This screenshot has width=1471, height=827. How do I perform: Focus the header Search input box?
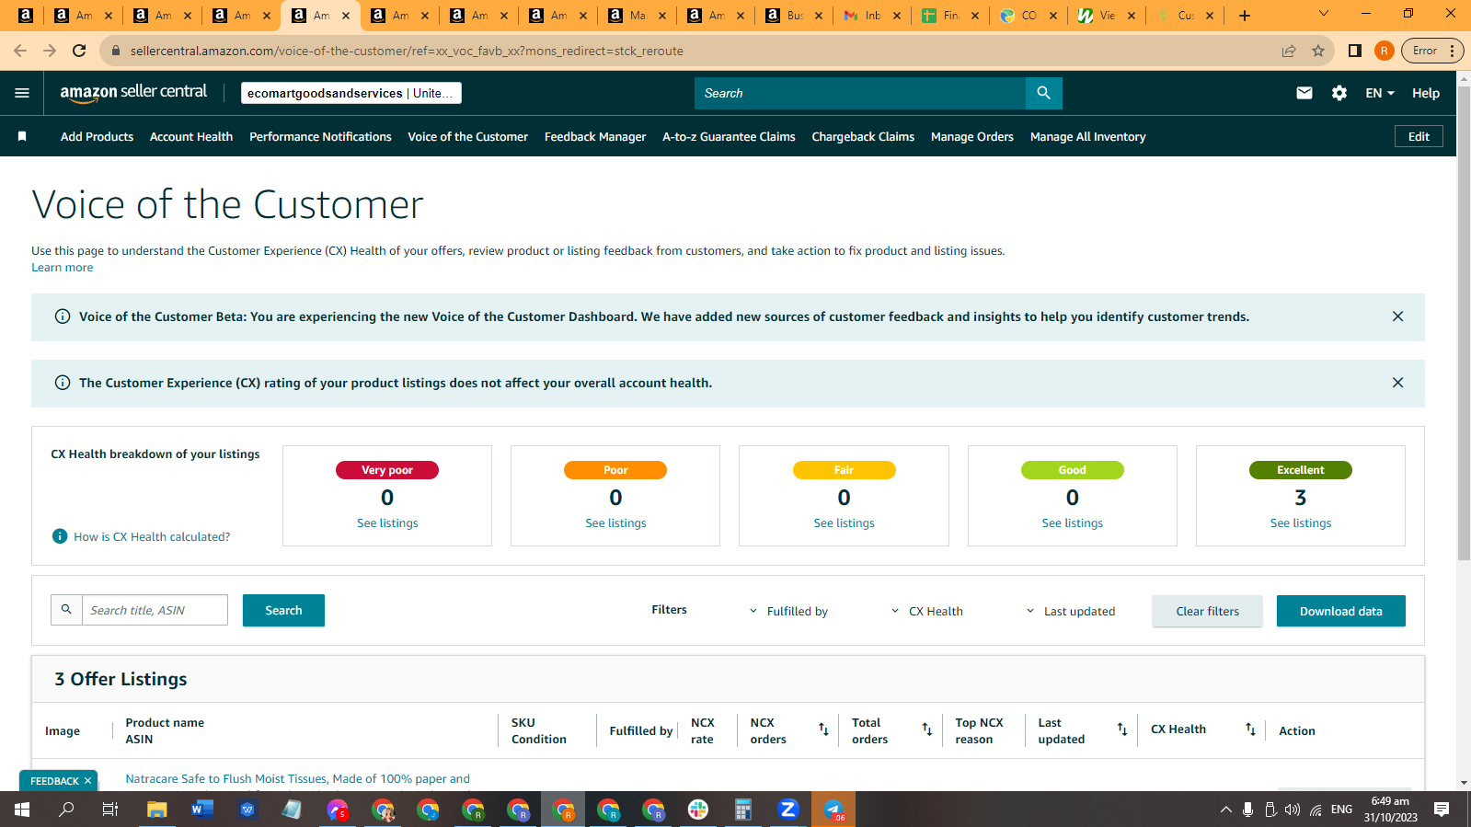tap(860, 93)
